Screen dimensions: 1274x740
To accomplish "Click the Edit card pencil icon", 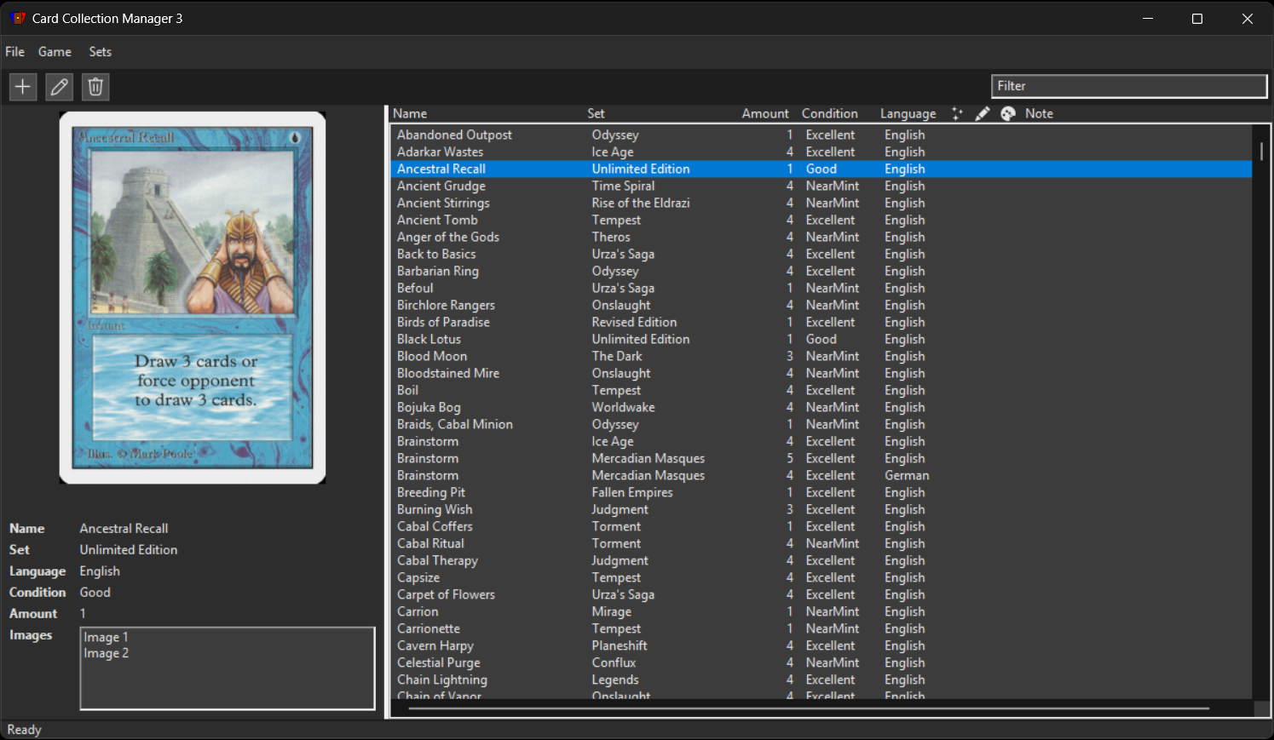I will (60, 86).
